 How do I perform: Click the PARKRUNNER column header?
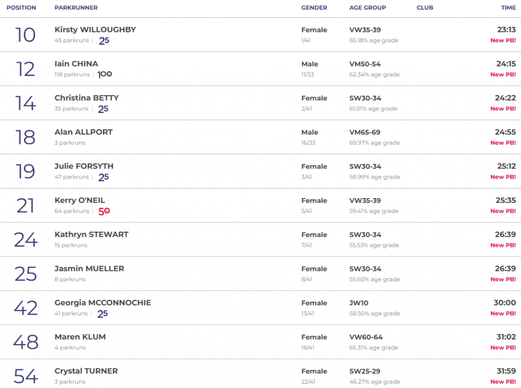coord(76,8)
